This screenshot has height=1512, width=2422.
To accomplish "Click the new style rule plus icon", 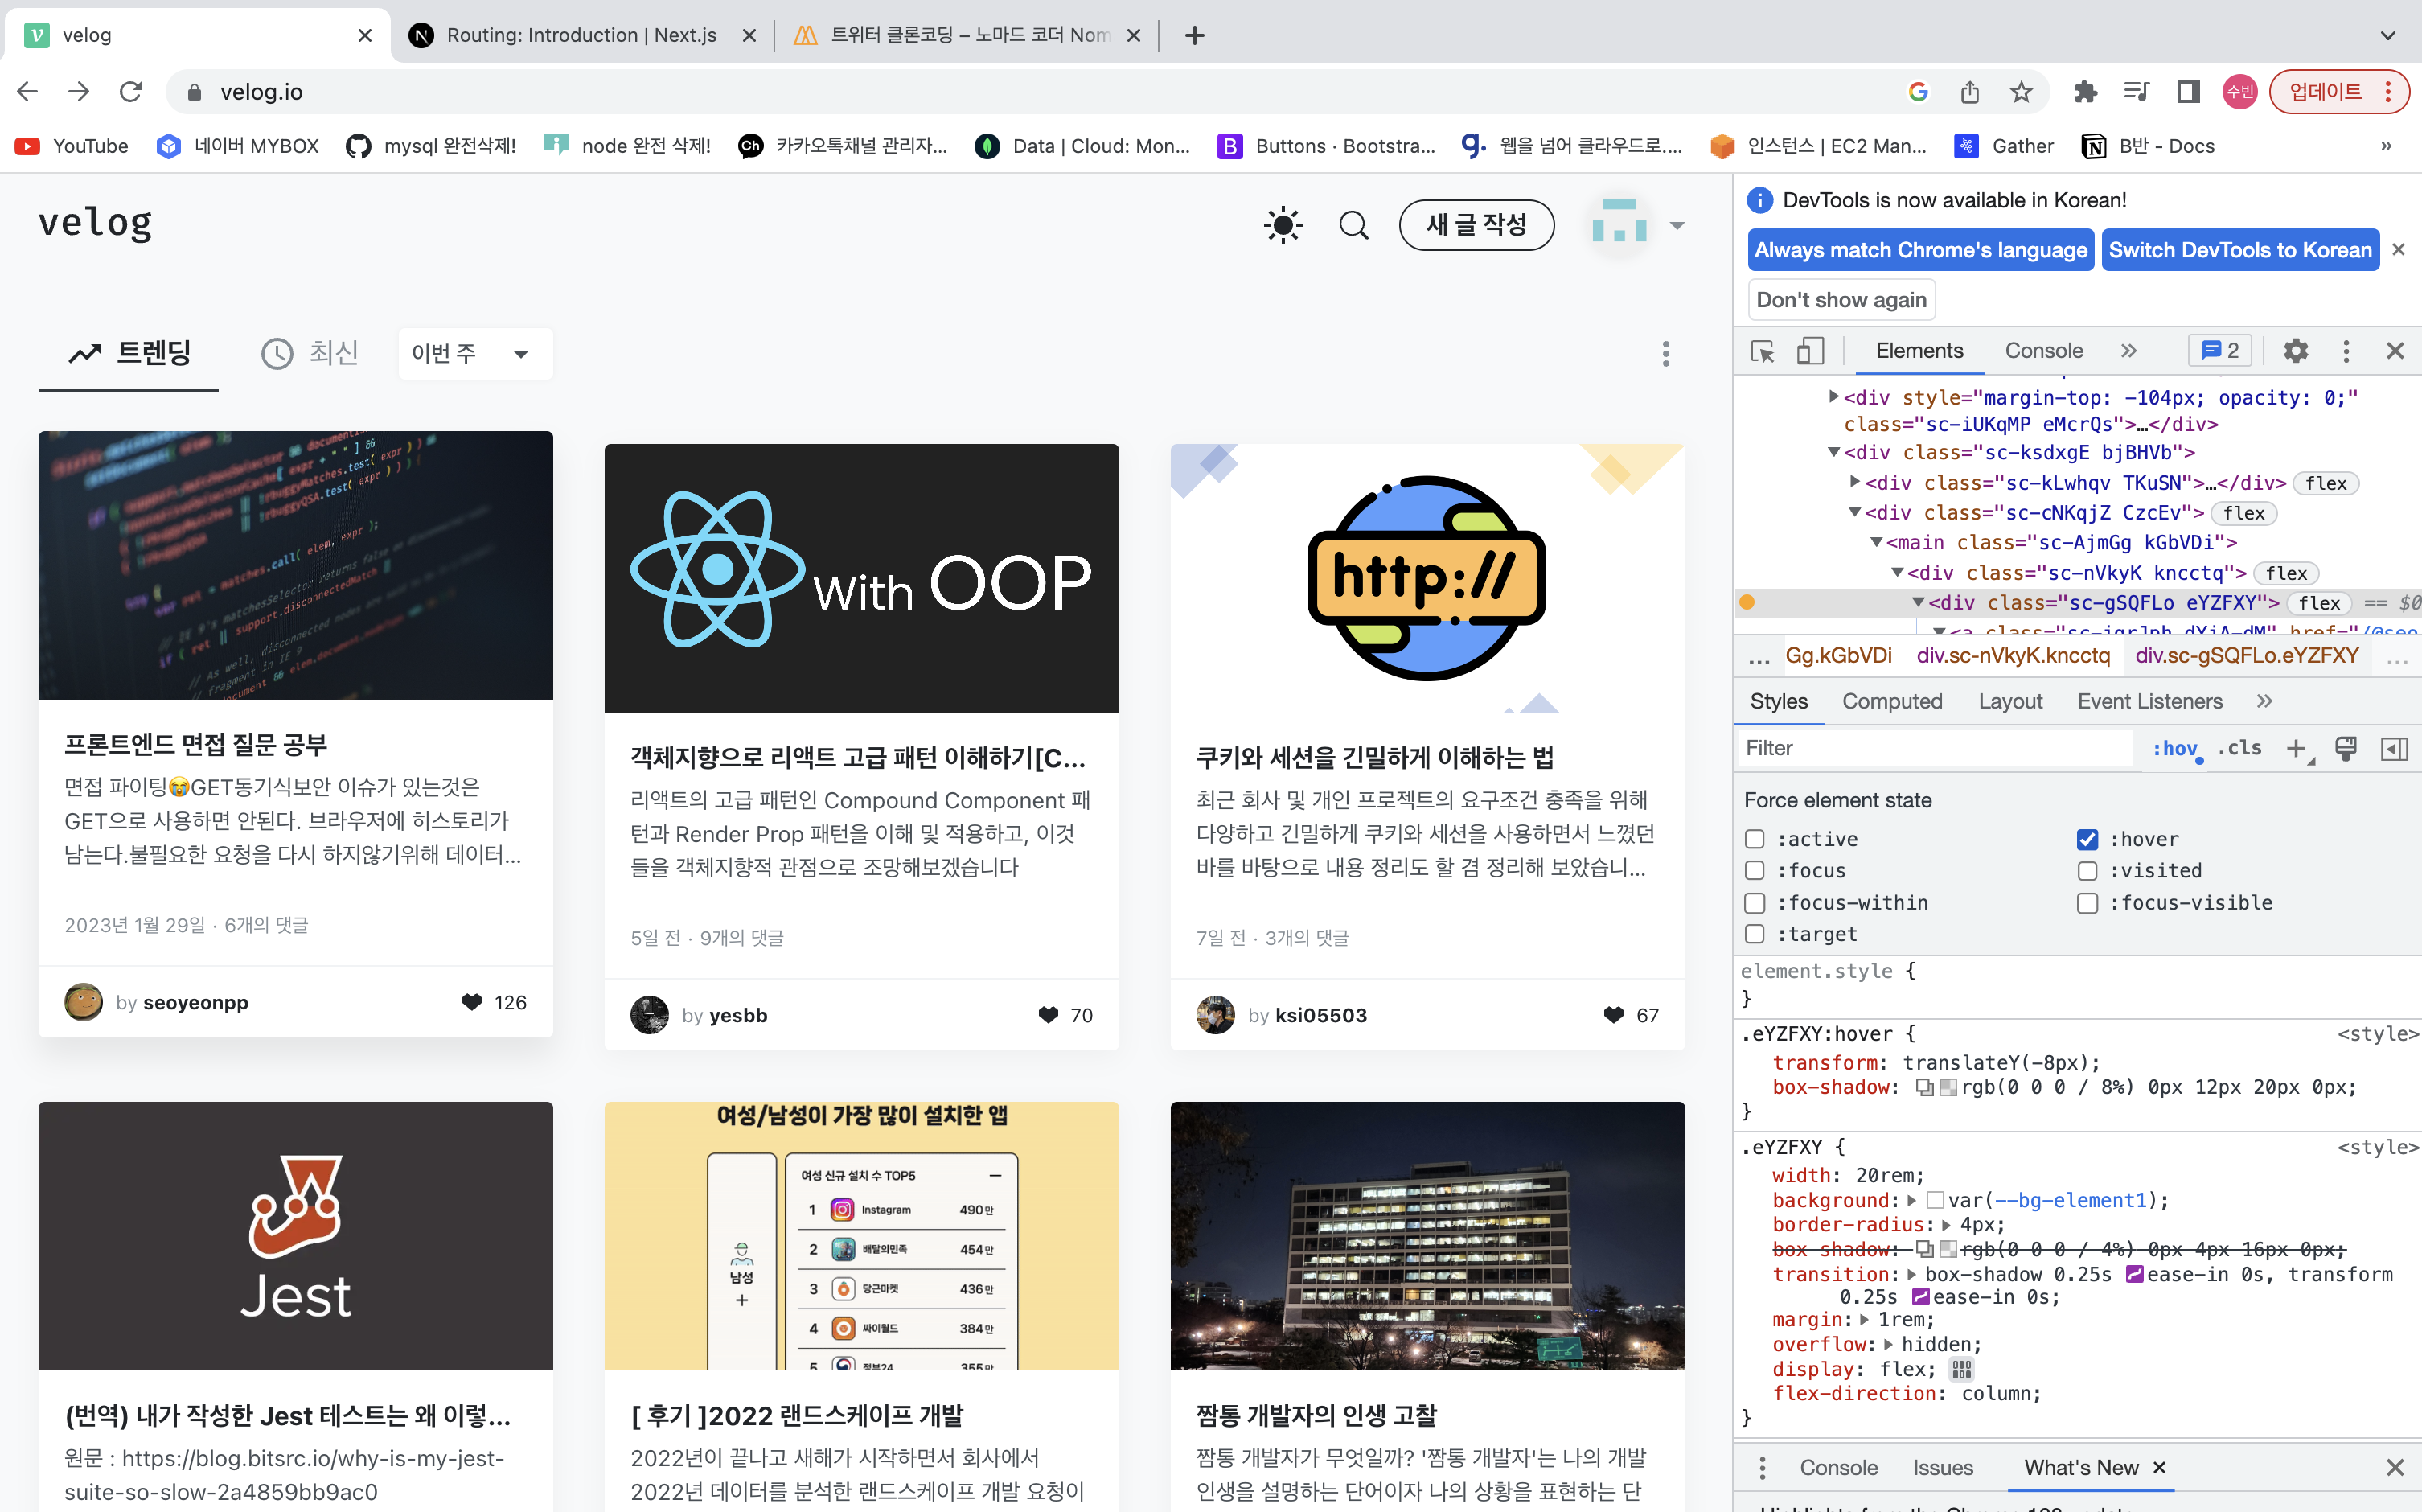I will (x=2296, y=748).
